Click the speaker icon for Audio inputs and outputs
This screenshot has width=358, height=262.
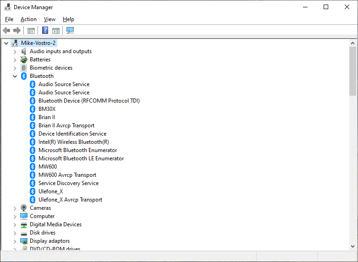tap(23, 51)
